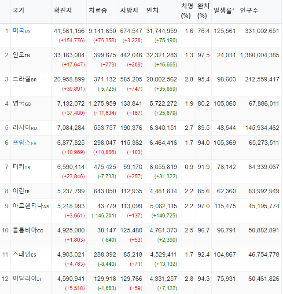Select Colombia's confirmed cases 4,925,000

[x=71, y=230]
